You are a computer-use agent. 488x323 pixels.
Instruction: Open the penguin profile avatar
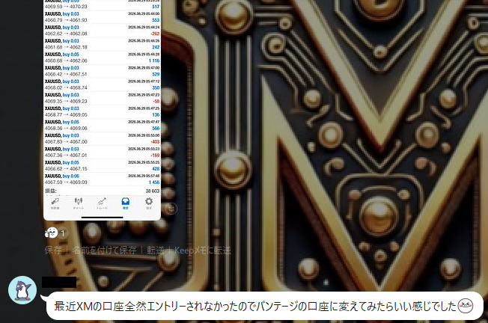pos(22,290)
